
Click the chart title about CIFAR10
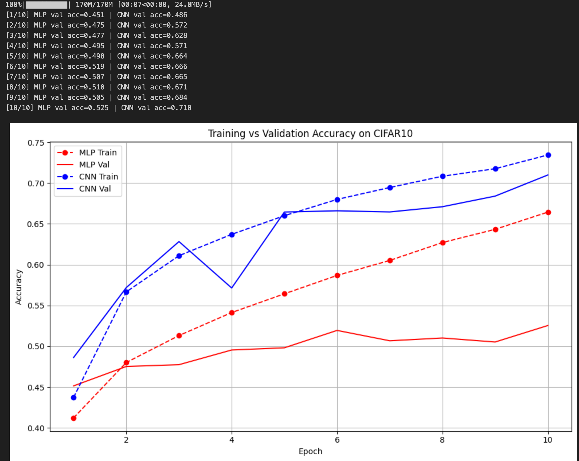click(310, 134)
